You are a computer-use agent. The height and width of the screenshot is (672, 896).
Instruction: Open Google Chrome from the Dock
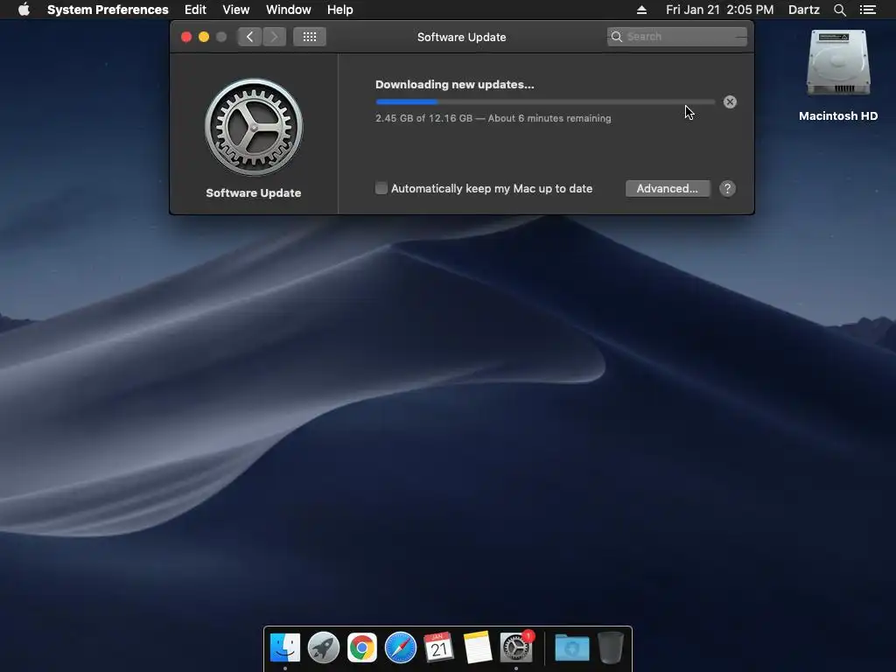(x=361, y=647)
